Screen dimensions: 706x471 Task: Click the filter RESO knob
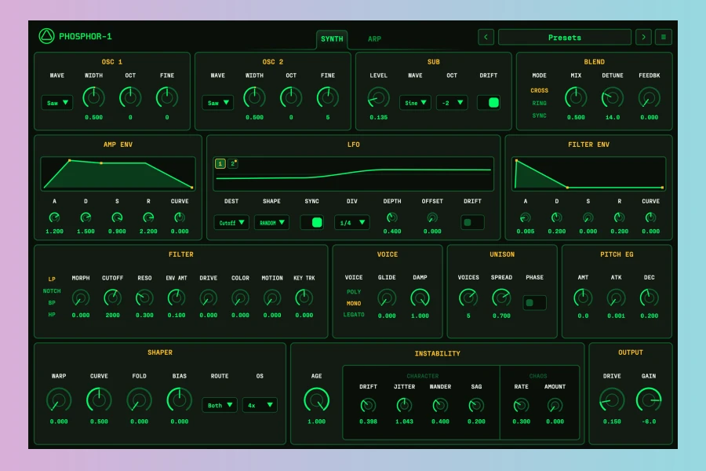(x=144, y=298)
